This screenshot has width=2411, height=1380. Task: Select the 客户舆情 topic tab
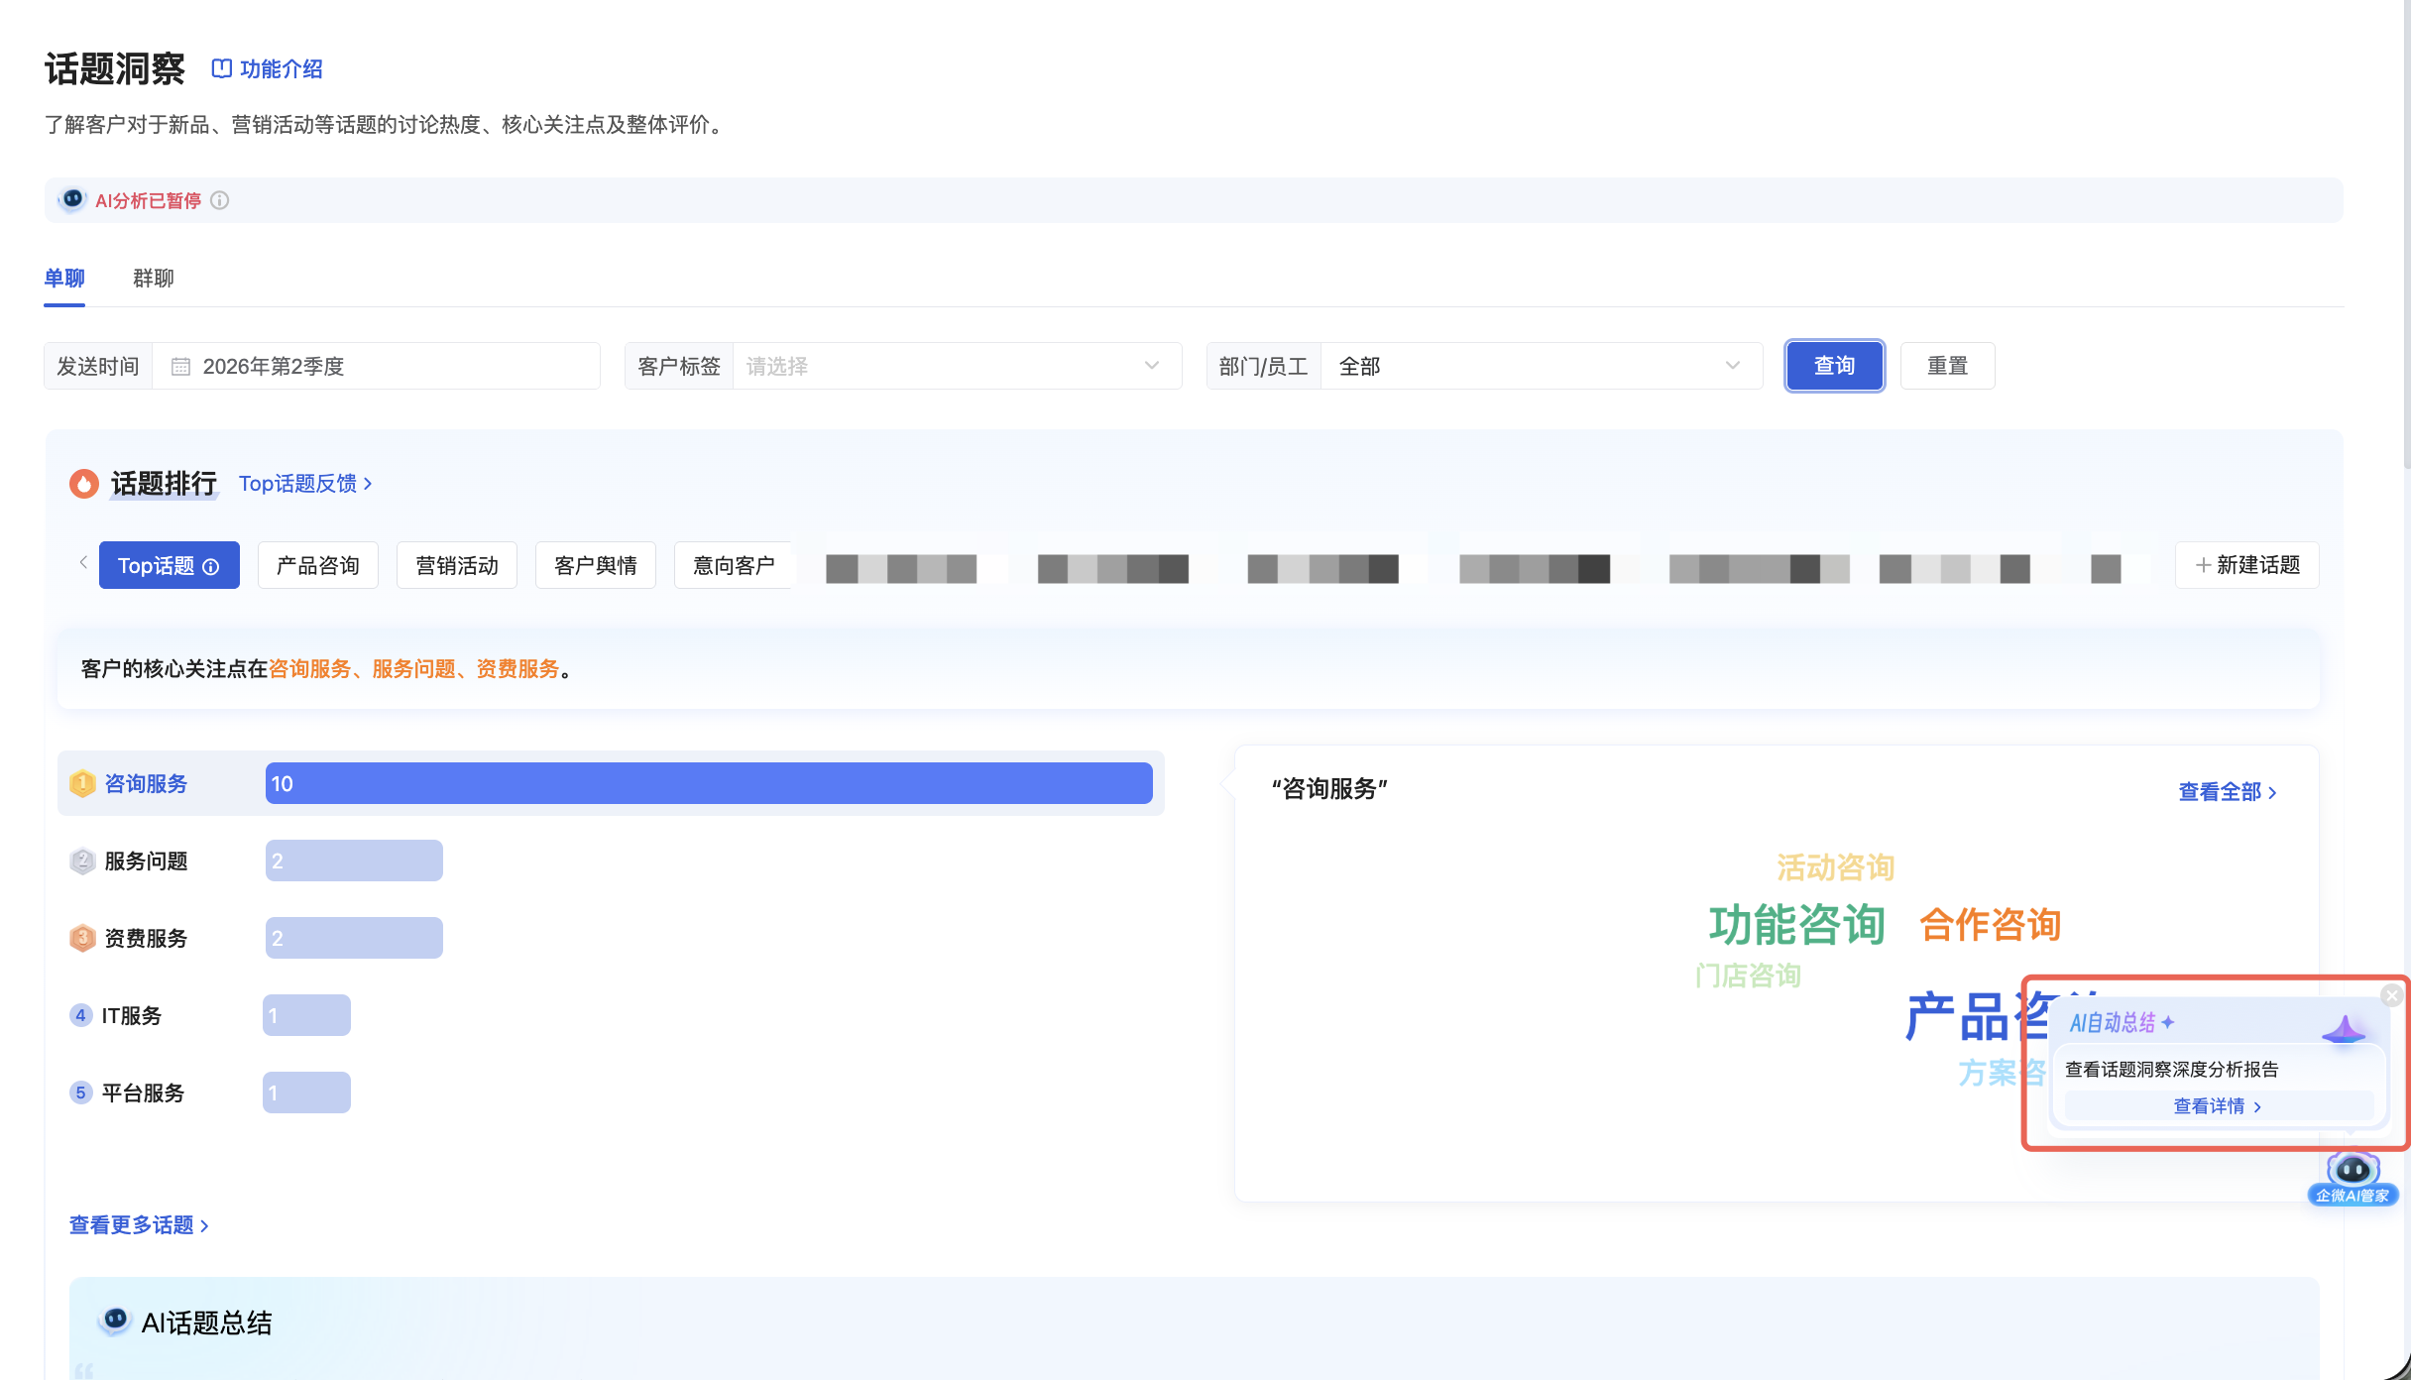tap(596, 565)
